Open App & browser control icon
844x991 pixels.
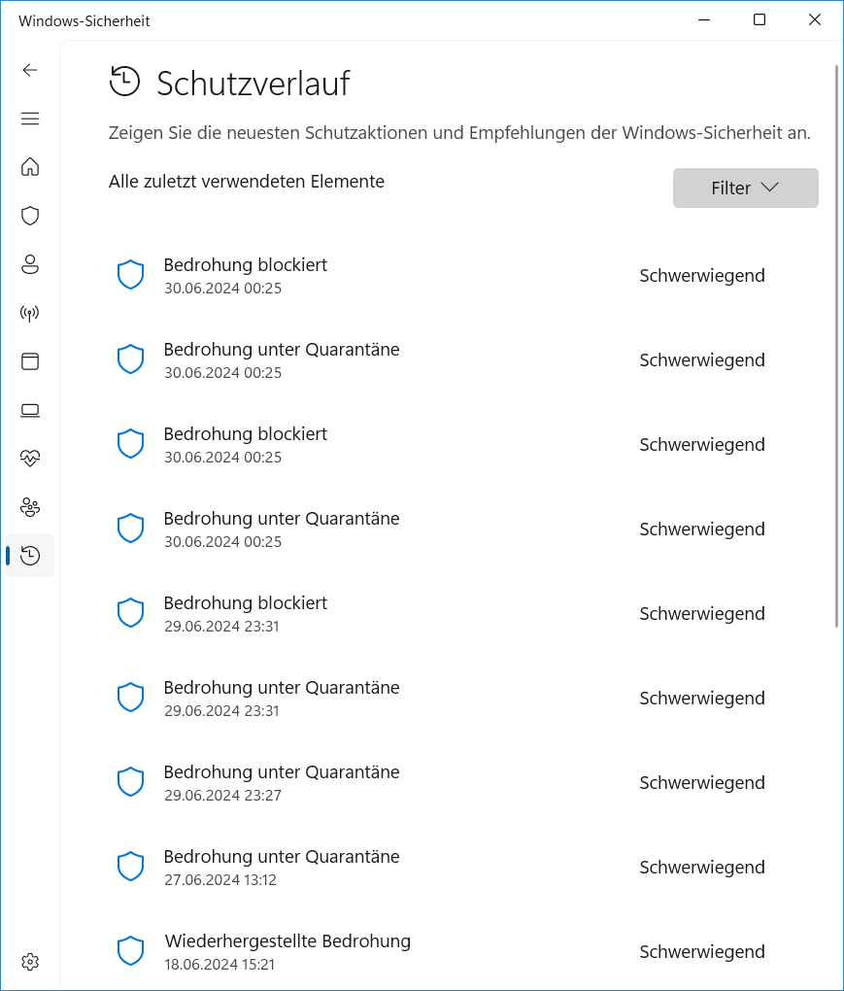point(30,361)
